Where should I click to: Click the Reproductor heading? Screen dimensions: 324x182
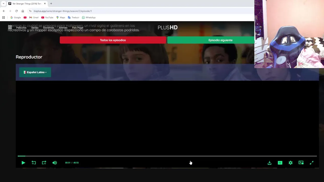(x=29, y=57)
